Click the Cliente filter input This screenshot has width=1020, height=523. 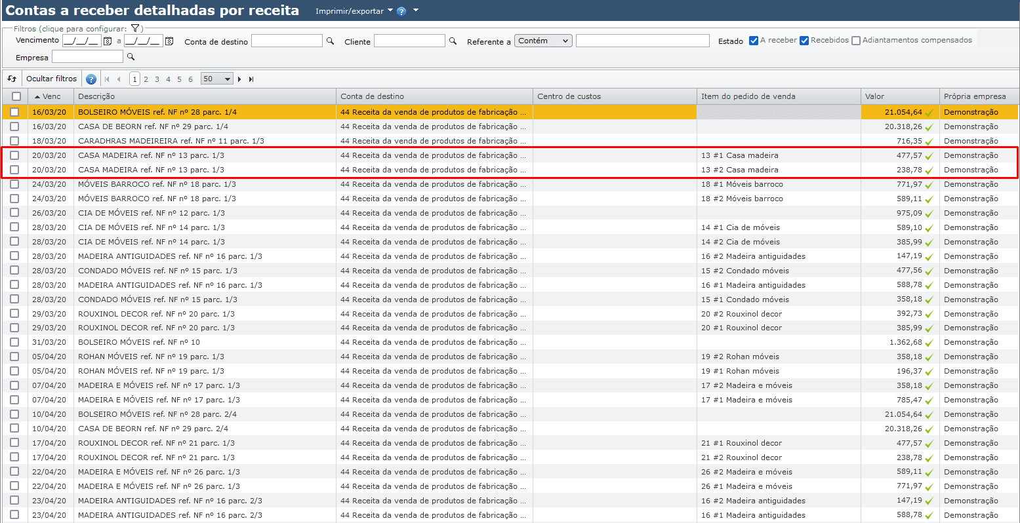409,41
